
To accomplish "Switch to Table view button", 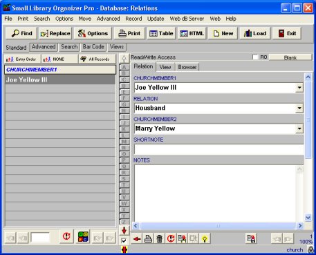I will [x=161, y=33].
